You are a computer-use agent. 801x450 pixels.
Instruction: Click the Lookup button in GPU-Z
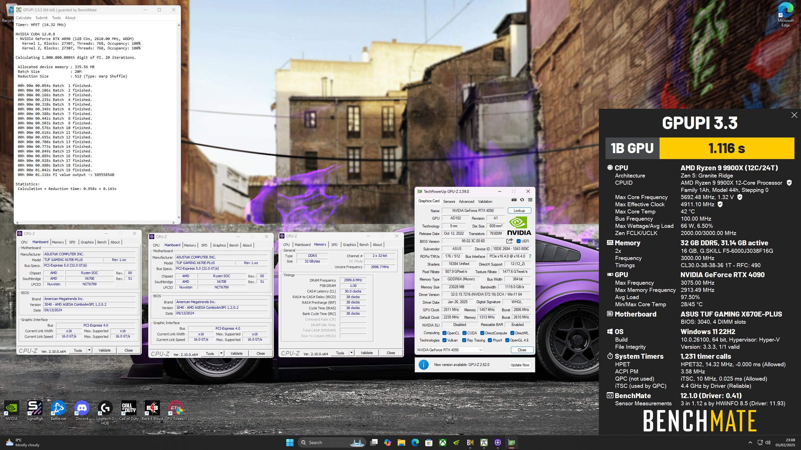[x=519, y=211]
